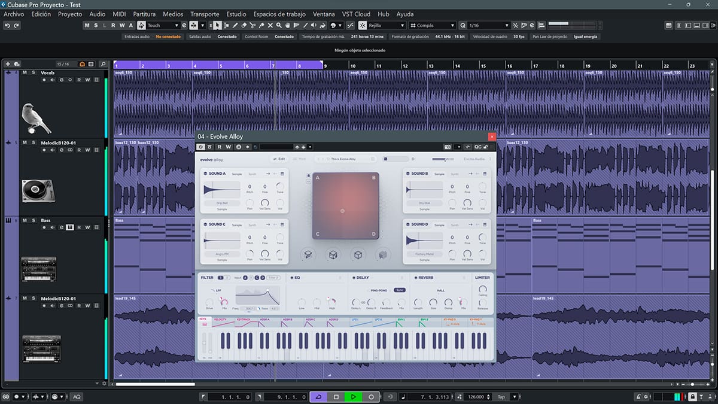
Task: Select the Zoom magnifier tool
Action: coord(279,26)
